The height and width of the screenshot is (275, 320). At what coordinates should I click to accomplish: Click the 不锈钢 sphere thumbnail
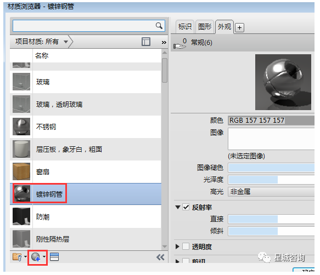(21, 127)
